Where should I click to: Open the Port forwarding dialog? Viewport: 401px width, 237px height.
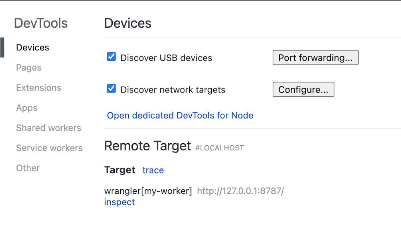(315, 57)
